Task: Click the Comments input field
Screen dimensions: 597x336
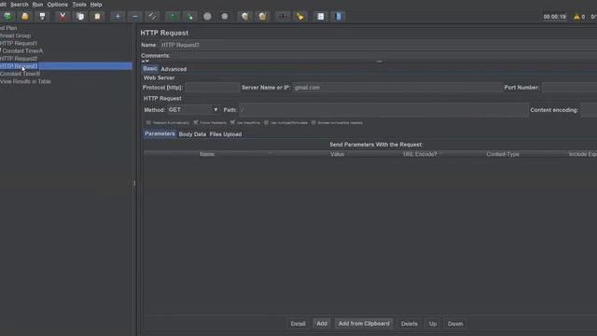Action: pos(384,56)
